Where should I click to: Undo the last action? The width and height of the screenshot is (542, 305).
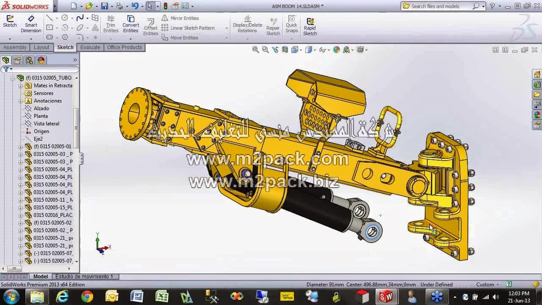(135, 6)
